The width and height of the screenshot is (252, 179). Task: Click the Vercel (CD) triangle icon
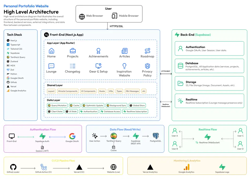click(x=79, y=167)
